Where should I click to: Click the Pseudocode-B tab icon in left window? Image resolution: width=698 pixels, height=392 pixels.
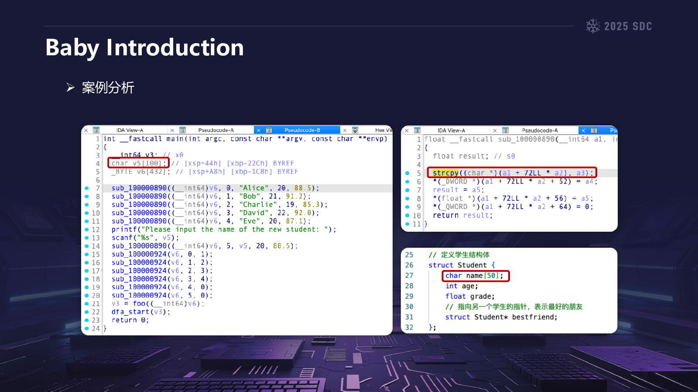tap(269, 130)
